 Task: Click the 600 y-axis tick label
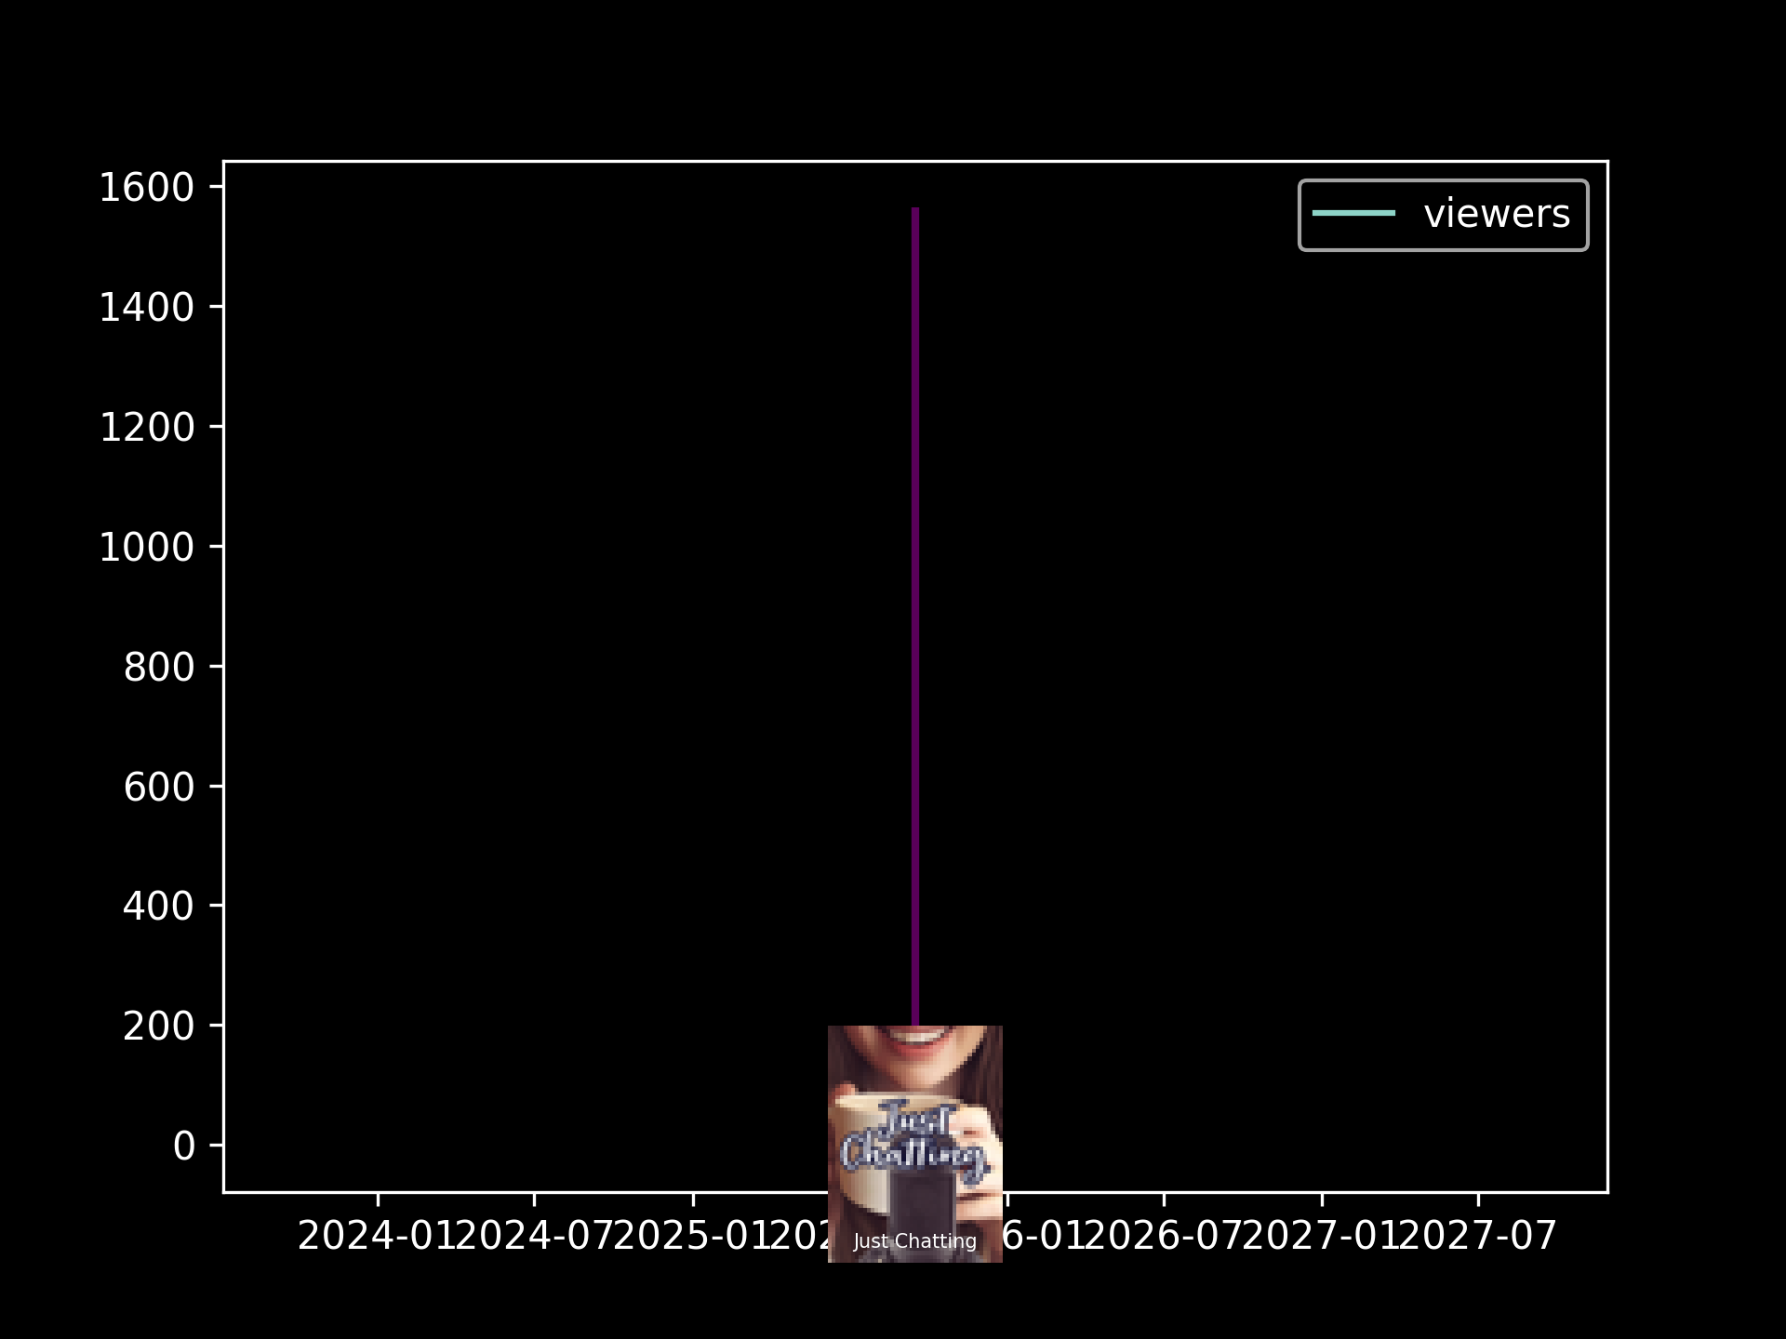tap(159, 788)
